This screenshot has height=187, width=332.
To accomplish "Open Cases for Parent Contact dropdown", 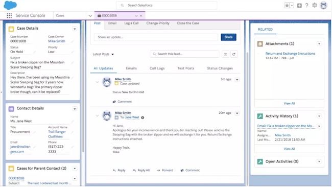I will pos(75,169).
